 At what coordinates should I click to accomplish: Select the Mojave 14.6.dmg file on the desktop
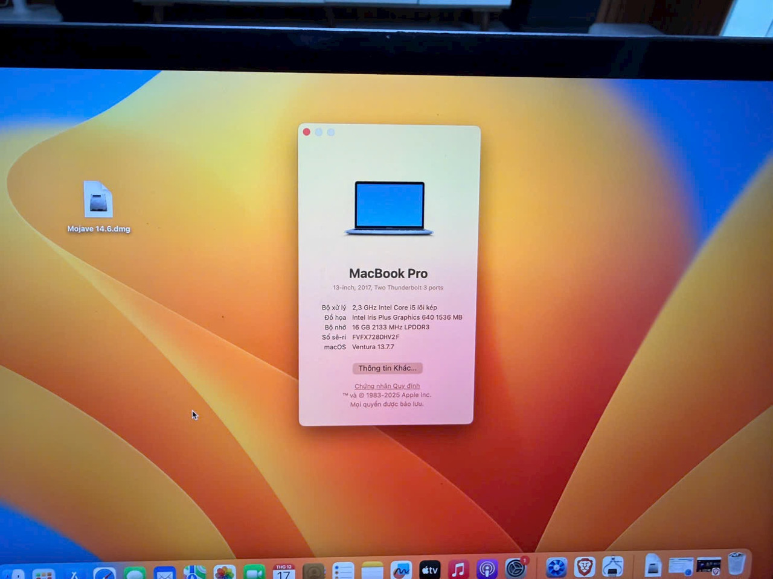(x=98, y=207)
